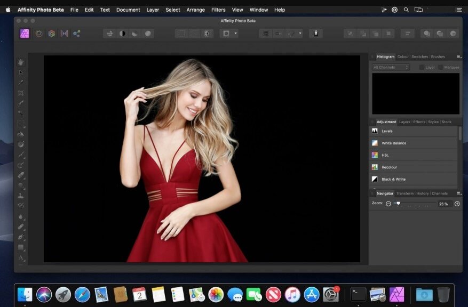
Task: Open the All Channels dropdown
Action: point(391,68)
